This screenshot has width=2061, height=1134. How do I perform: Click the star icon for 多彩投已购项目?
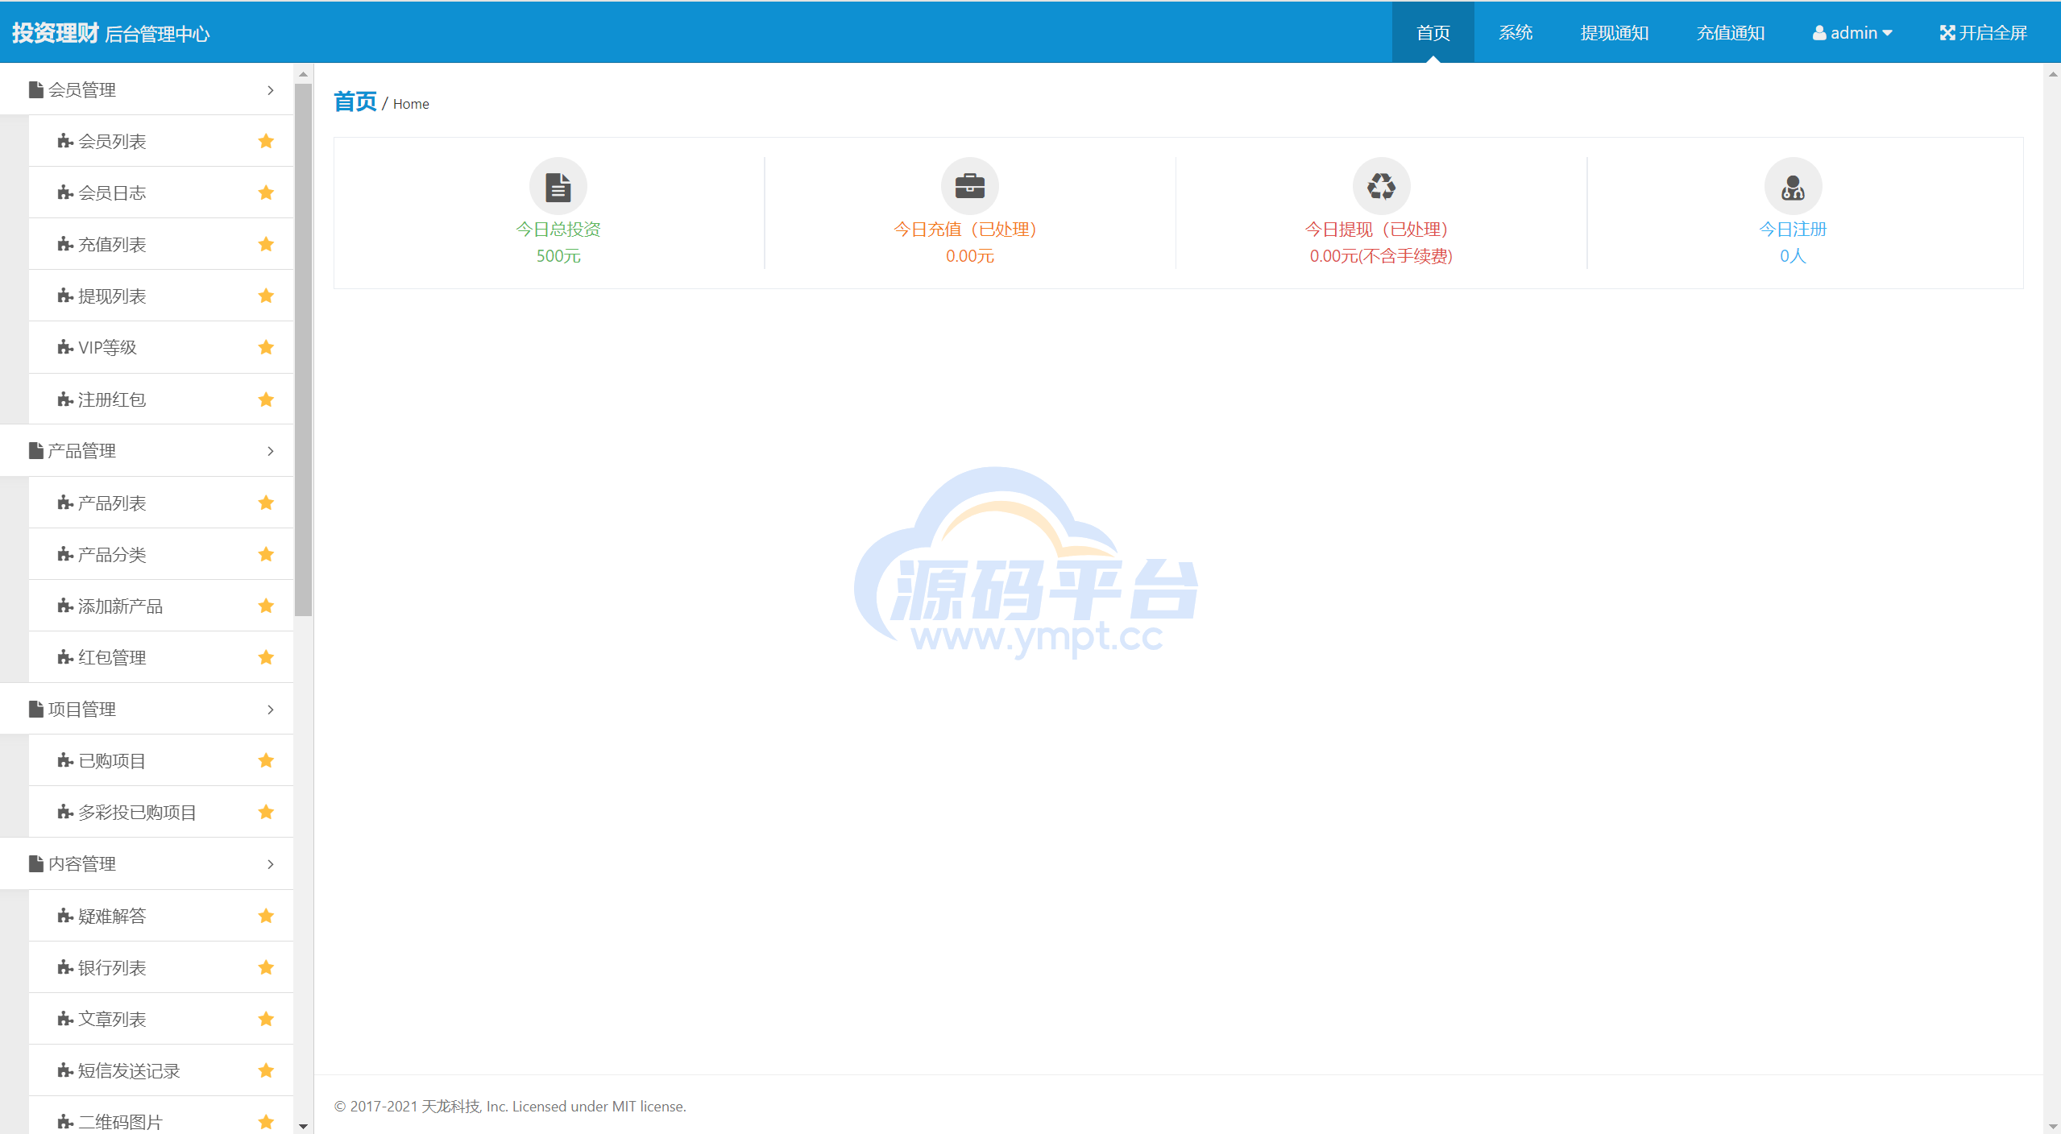coord(266,812)
